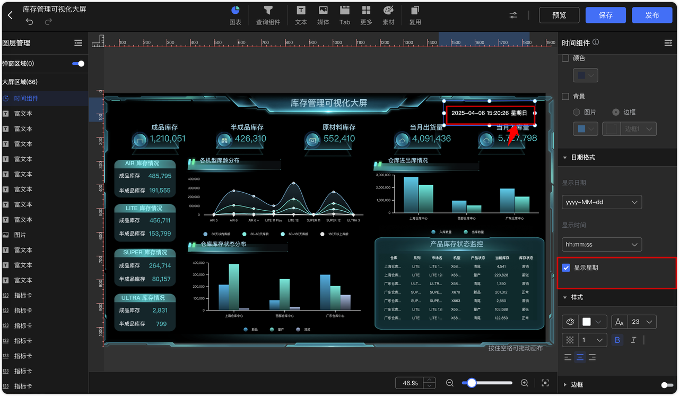Toggle the 弹窗区域 switch
679x396 pixels.
point(79,64)
